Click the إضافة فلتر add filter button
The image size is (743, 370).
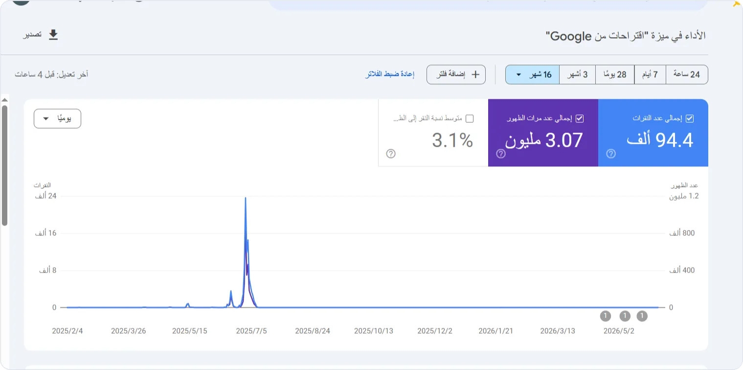click(456, 74)
